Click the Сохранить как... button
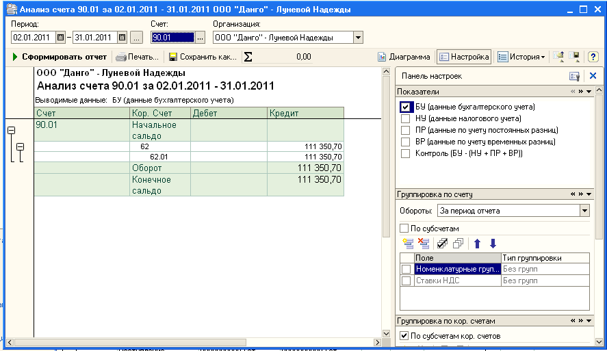Viewport: 607px width, 351px height. (x=203, y=57)
